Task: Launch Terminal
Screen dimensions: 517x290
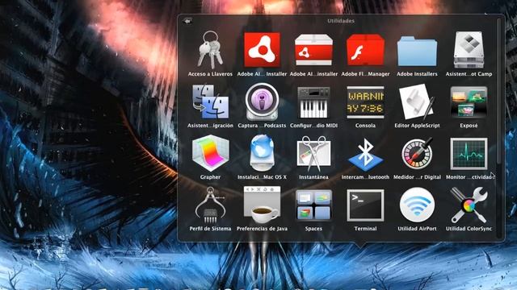Action: 365,205
